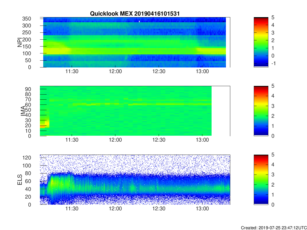
Task: Click the 11:30 tick label under ELS plot
Action: (x=72, y=209)
